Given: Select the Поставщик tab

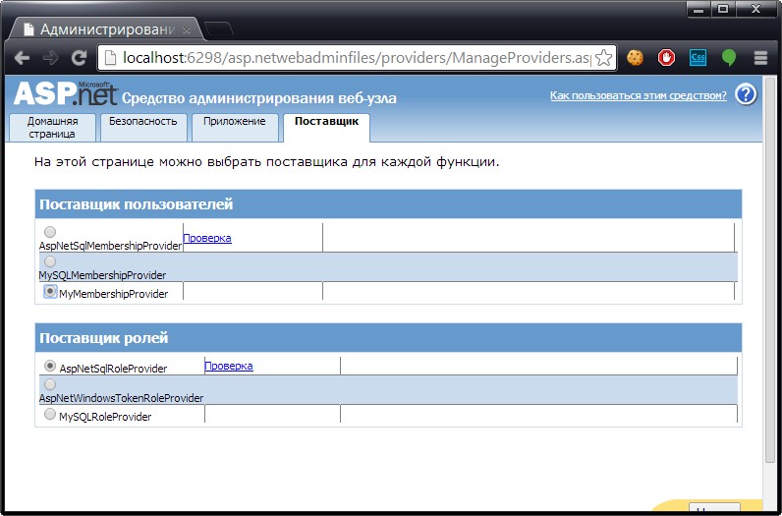Looking at the screenshot, I should [327, 128].
